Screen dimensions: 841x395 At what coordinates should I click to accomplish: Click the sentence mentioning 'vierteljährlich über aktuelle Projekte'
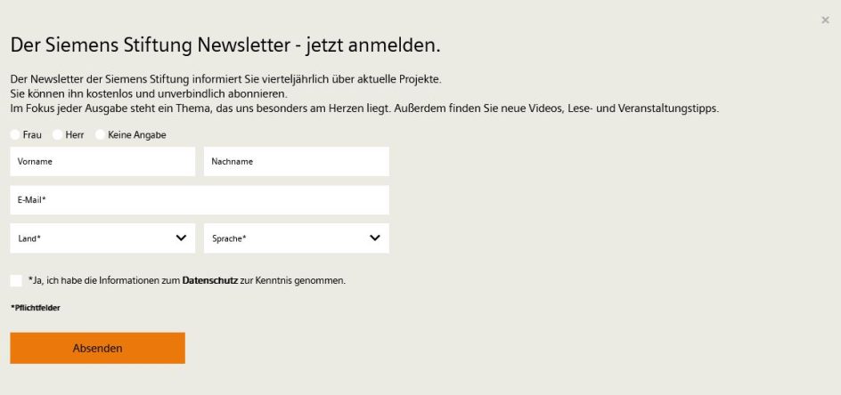[225, 79]
